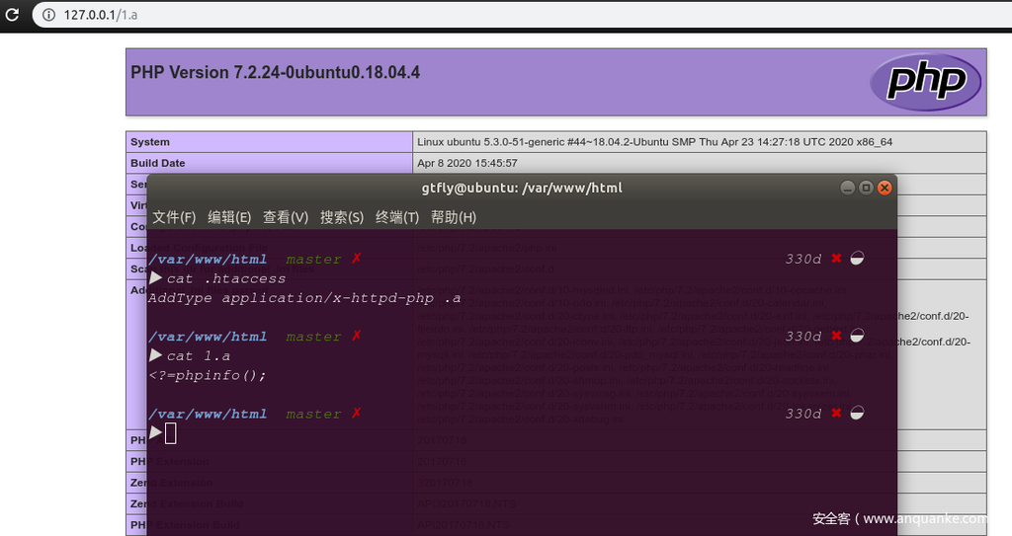Click the terminal cursor at the empty prompt
This screenshot has height=536, width=1012.
170,433
